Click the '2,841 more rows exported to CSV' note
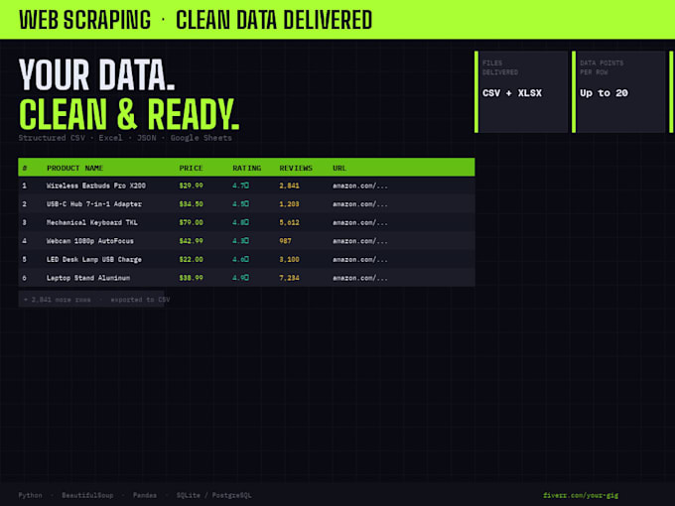 pyautogui.click(x=96, y=300)
